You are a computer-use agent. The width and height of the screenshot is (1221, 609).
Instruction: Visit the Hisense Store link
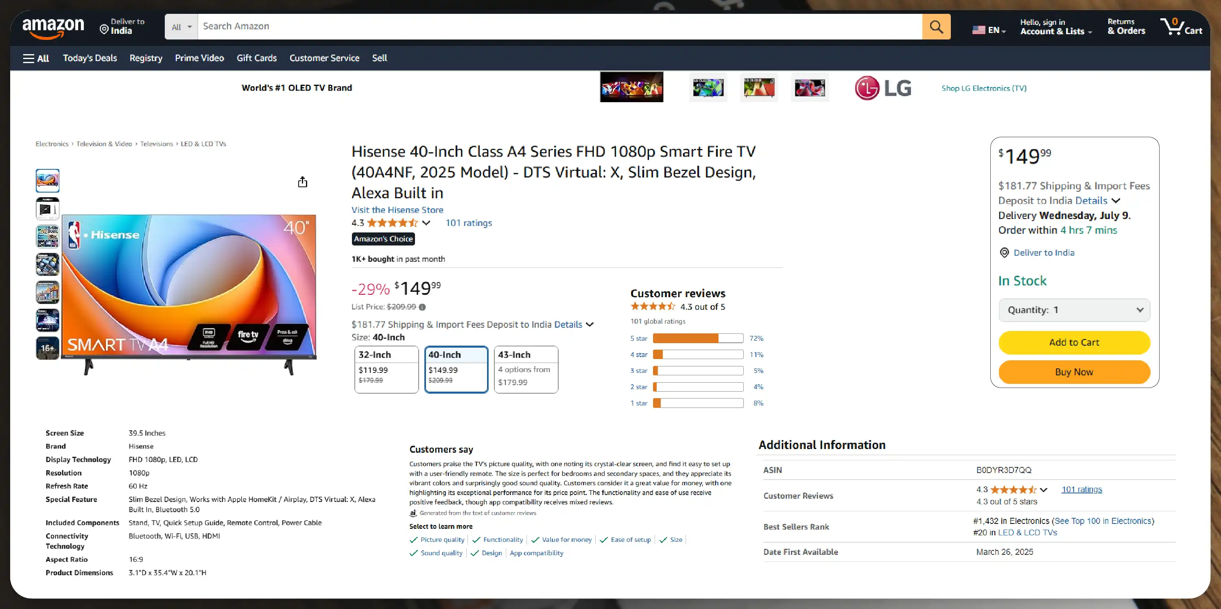(397, 210)
